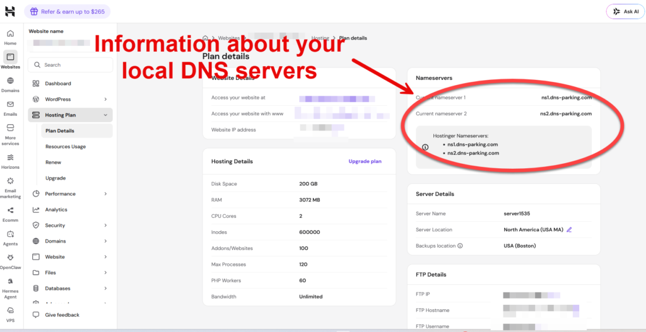646x332 pixels.
Task: Click the Analytics chart icon
Action: (x=36, y=209)
